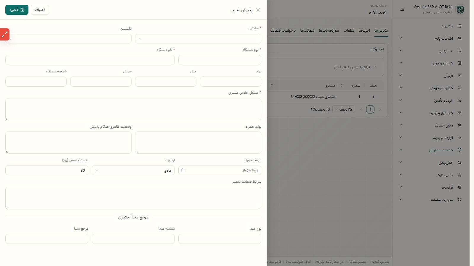Viewport: 474px width, 266px height.
Task: Click the SysLink ERP logo icon
Action: click(460, 9)
